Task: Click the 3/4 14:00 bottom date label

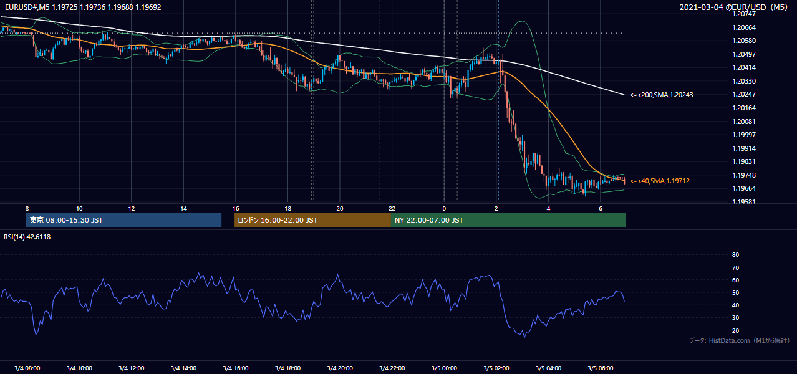Action: click(183, 368)
